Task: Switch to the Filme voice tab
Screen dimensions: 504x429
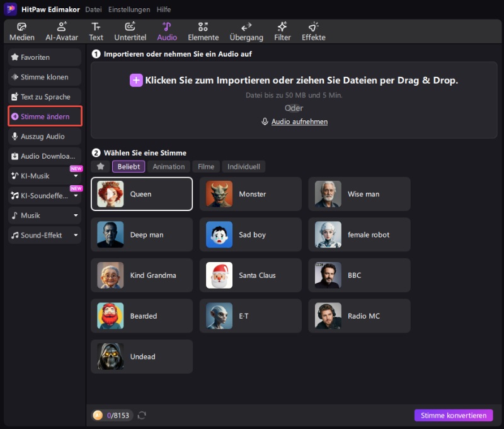Action: 206,166
